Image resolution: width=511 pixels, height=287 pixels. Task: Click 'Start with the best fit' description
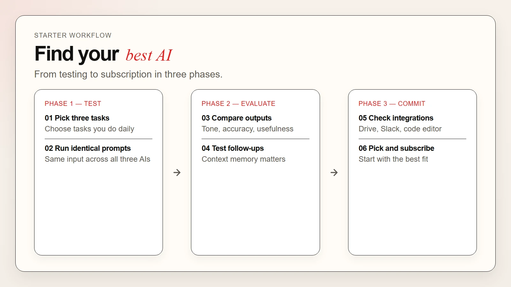pos(393,159)
